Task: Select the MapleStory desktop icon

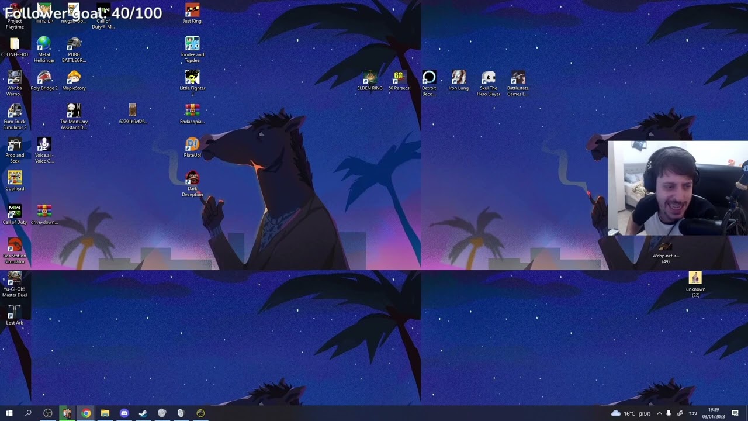Action: [74, 81]
